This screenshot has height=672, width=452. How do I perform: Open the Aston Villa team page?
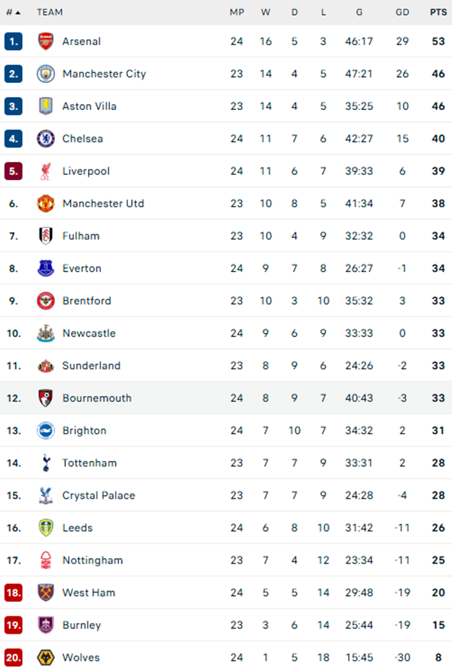point(88,106)
